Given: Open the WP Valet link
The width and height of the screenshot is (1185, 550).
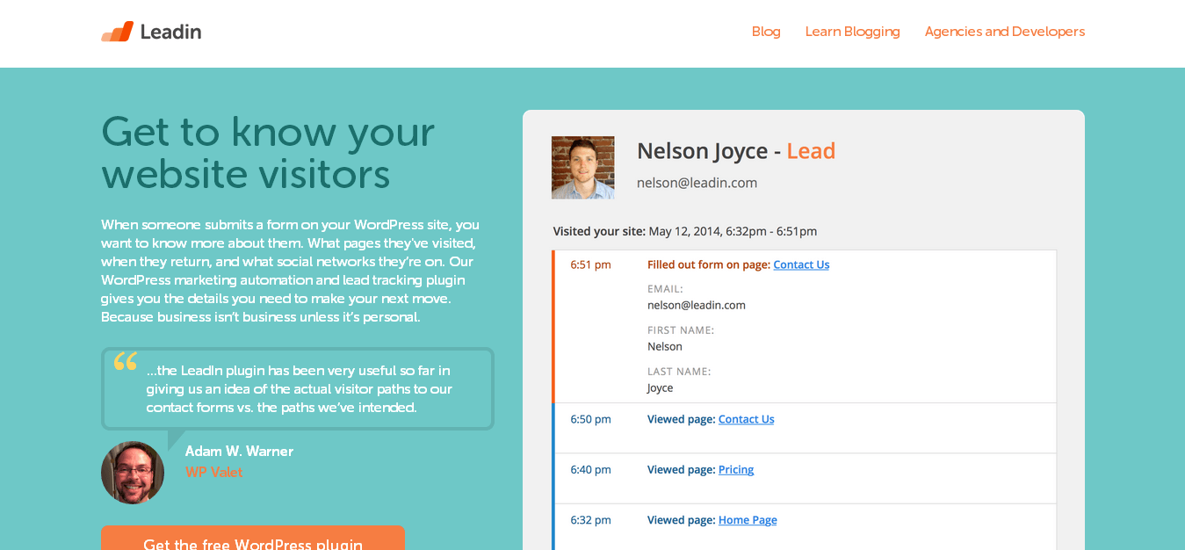Looking at the screenshot, I should (213, 473).
